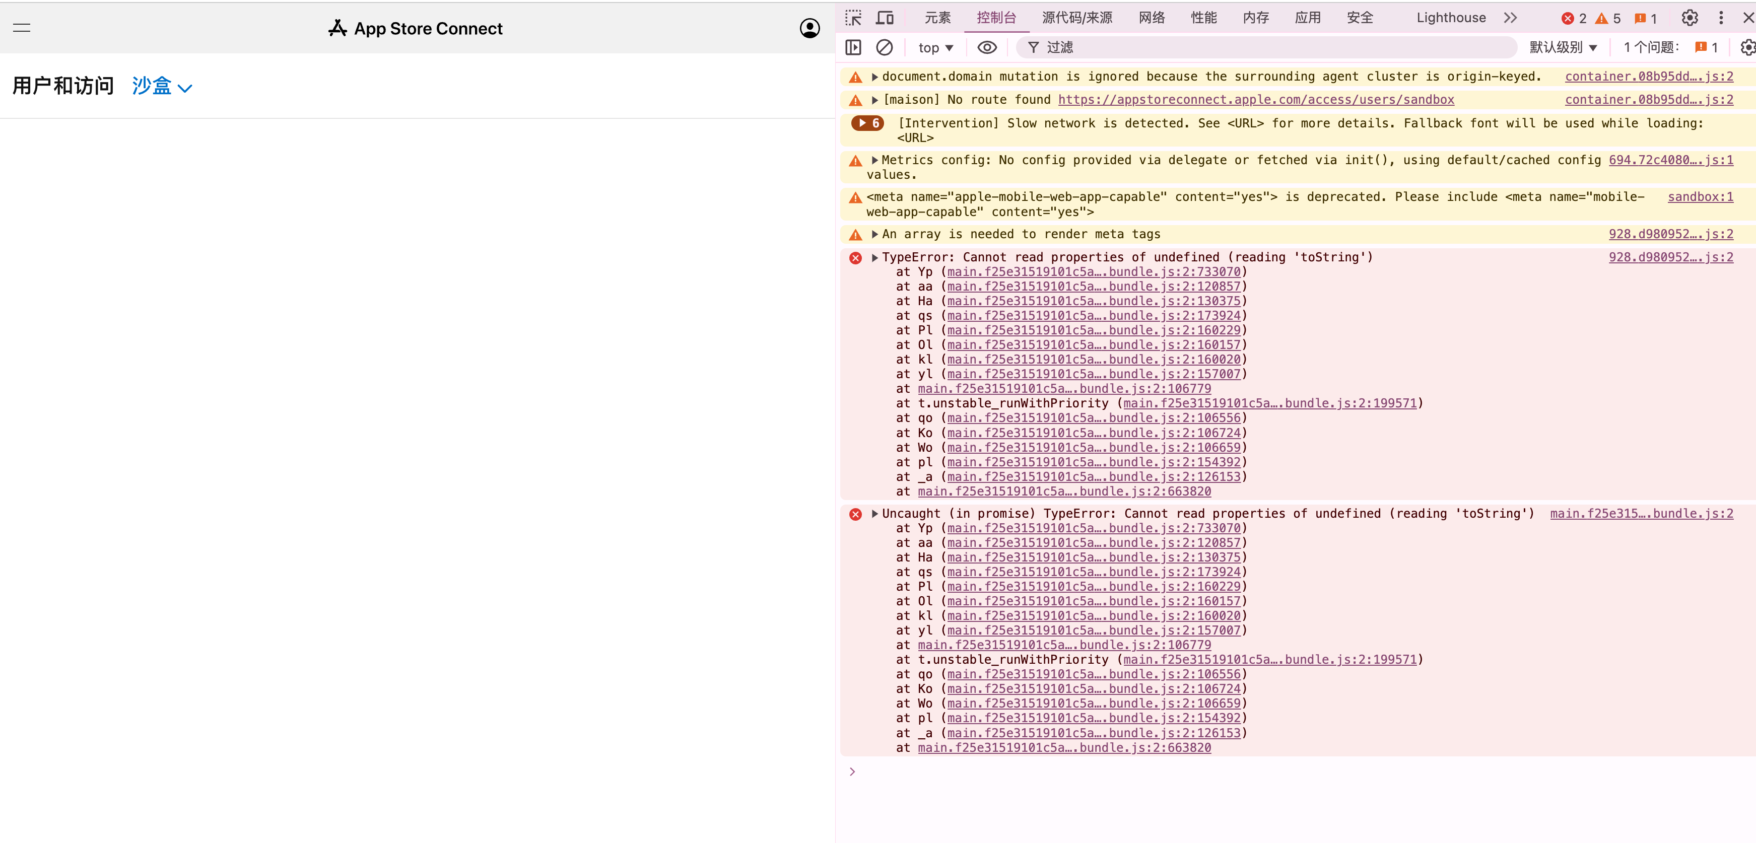Open console settings gear beside issues count
Viewport: 1756px width, 843px height.
1747,47
